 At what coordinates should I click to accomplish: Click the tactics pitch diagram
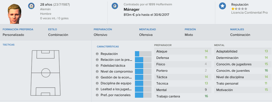pos(45,73)
